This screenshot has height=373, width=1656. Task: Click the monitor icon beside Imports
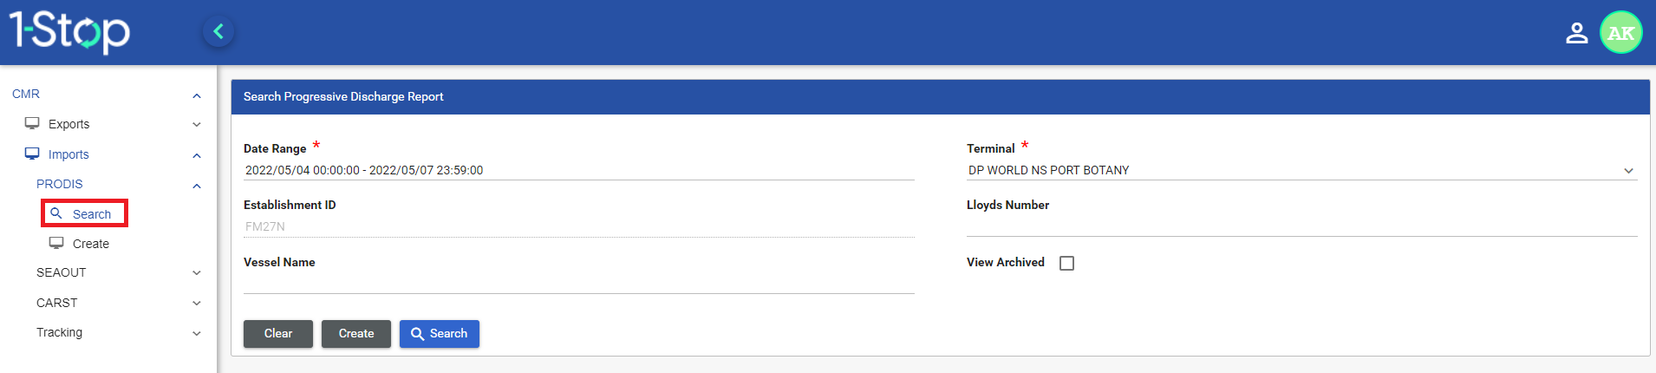tap(32, 154)
